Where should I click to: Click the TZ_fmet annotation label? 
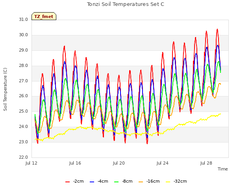pyautogui.click(x=44, y=17)
